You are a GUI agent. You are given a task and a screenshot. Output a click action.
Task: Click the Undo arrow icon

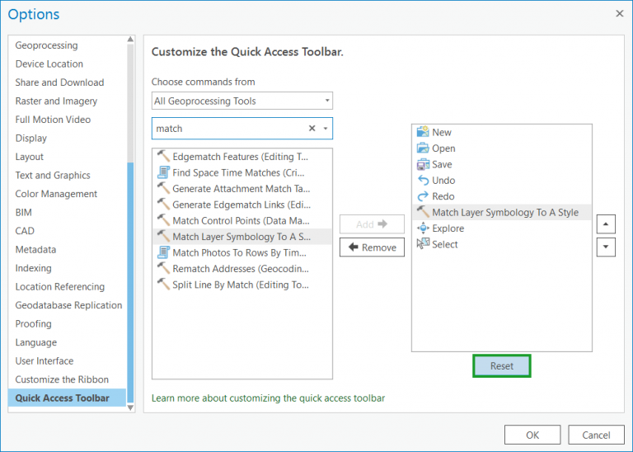click(x=423, y=180)
